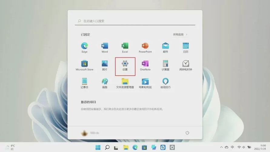270x152 pixels.
Task: Open Excel in the Start menu
Action: coord(125,48)
